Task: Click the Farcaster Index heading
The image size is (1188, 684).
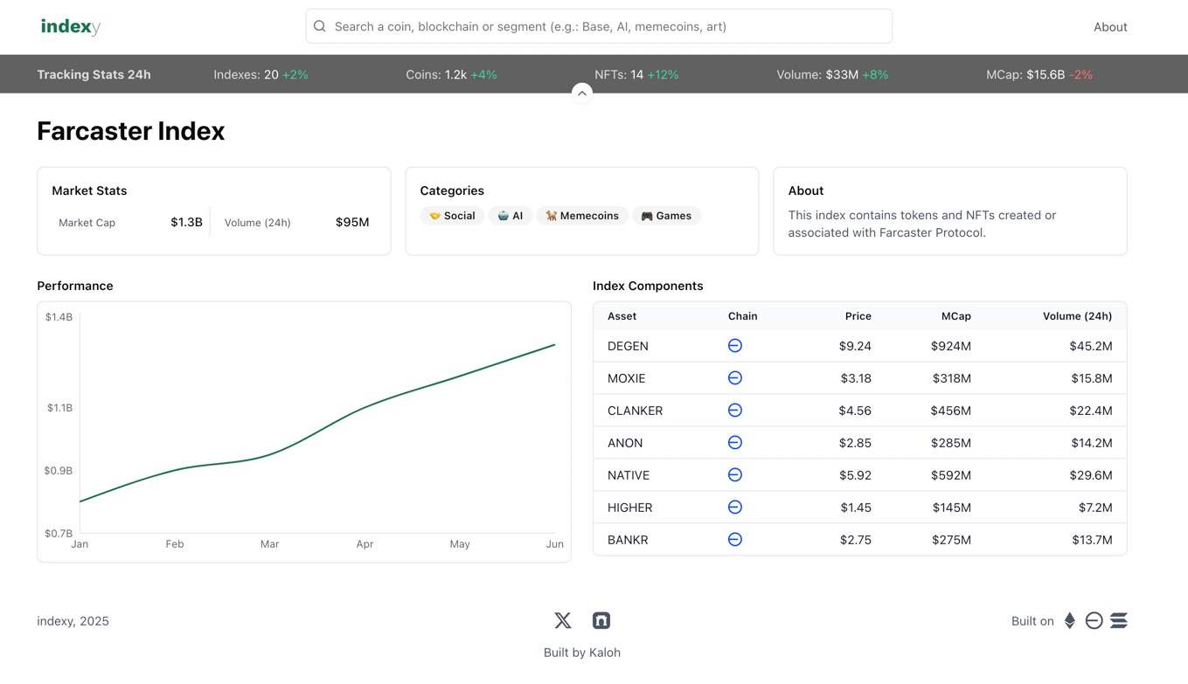Action: pos(131,131)
